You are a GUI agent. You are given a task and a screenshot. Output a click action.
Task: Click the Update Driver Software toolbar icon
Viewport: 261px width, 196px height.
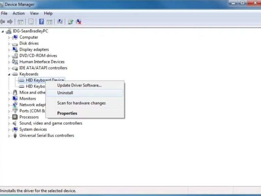click(70, 22)
